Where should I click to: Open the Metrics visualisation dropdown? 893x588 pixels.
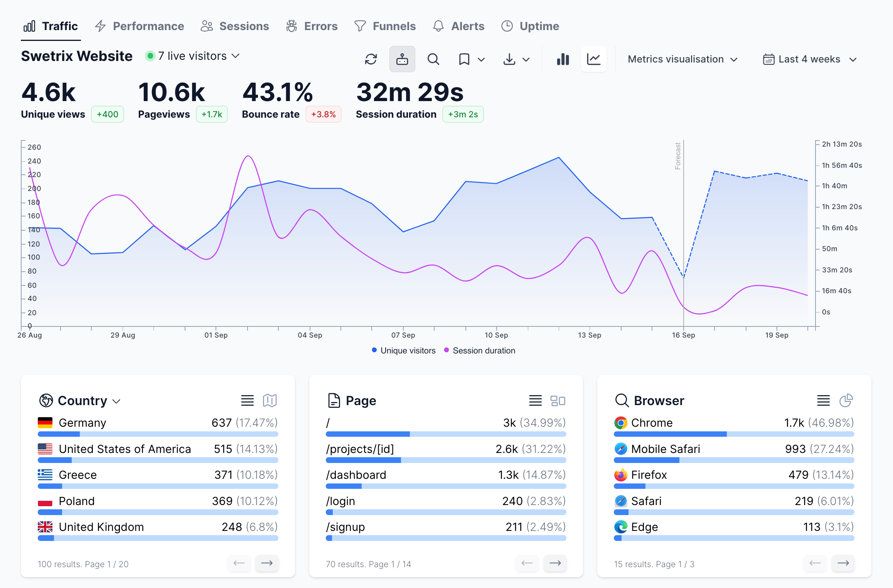682,59
